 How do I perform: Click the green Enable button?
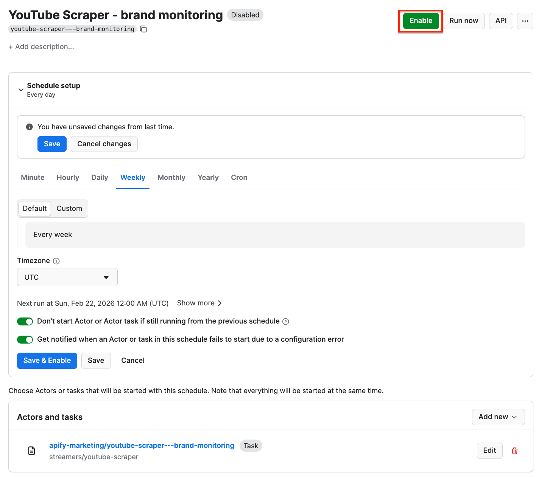pyautogui.click(x=421, y=21)
